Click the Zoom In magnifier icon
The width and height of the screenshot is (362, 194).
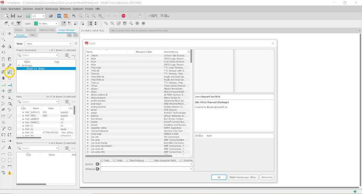click(80, 16)
